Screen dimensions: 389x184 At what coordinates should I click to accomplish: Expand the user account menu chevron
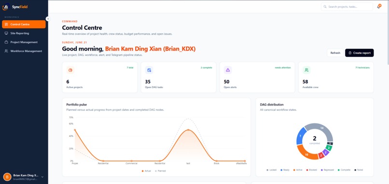(42, 177)
